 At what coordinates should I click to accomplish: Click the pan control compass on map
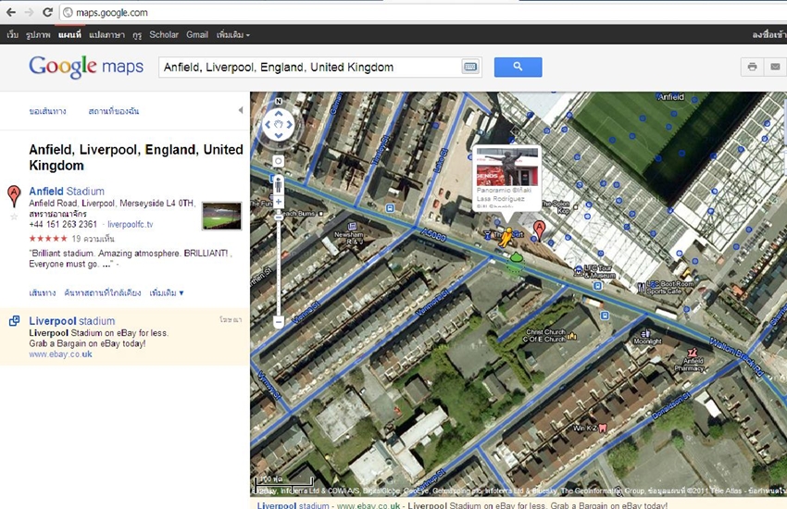tap(278, 125)
